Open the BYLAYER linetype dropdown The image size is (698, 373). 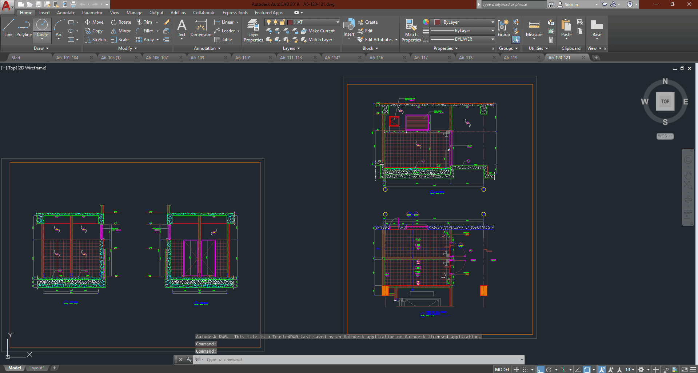(x=492, y=39)
